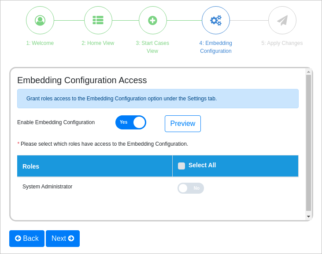Viewport: 322px width, 254px height.
Task: Go back with the Back button
Action: (x=27, y=239)
